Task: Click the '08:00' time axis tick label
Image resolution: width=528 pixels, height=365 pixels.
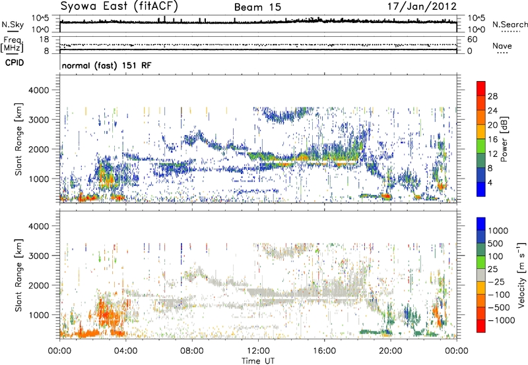Action: click(192, 351)
